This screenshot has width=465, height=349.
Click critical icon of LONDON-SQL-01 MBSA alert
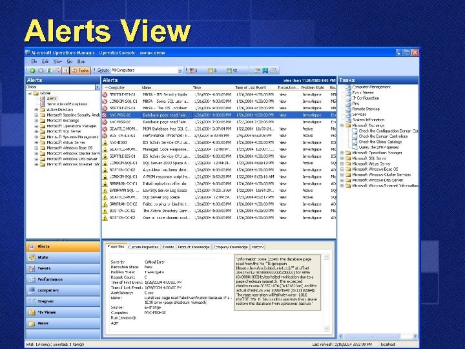pyautogui.click(x=105, y=101)
